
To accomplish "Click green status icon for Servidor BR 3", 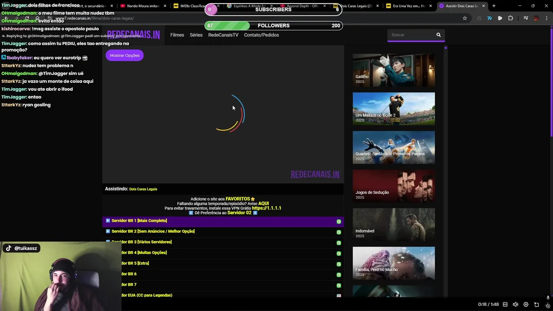I will 339,243.
